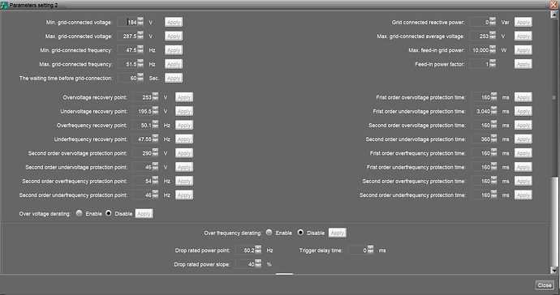Close the Parameters setting 2 dialog via Close button
560x295 pixels.
(x=545, y=285)
